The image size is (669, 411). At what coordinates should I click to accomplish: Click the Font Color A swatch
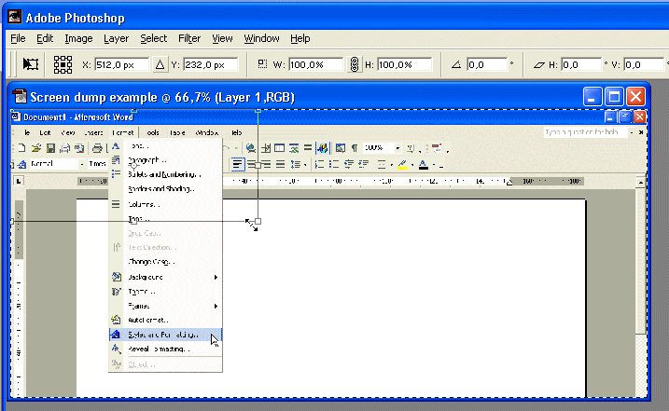point(424,165)
